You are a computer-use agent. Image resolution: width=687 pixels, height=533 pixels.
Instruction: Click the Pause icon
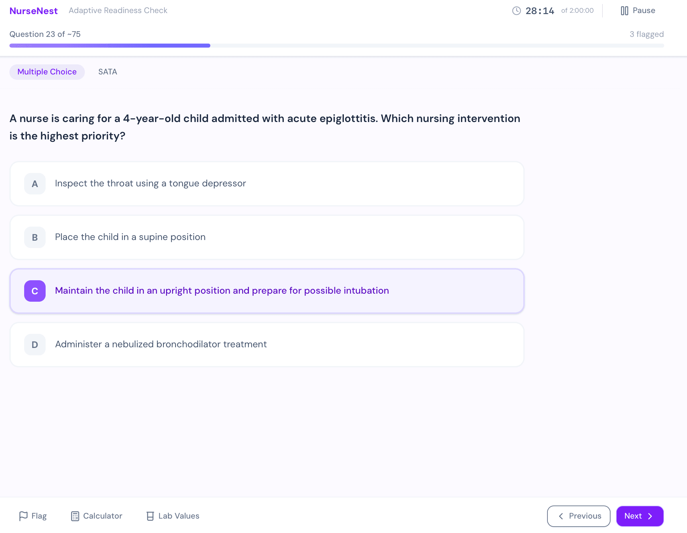click(624, 11)
